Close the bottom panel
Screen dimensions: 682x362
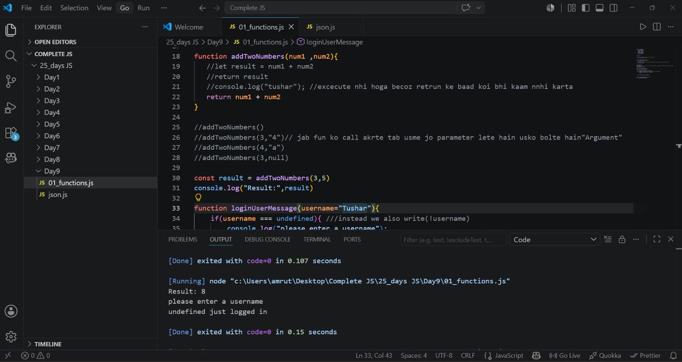pyautogui.click(x=670, y=239)
